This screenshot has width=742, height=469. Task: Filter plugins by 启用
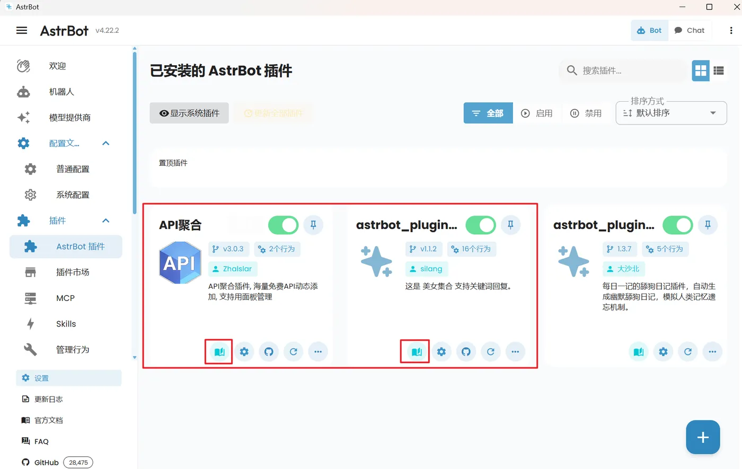[x=537, y=113]
